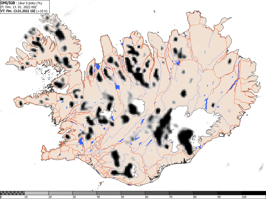Click the 70-80 legend swatch

coord(181,193)
